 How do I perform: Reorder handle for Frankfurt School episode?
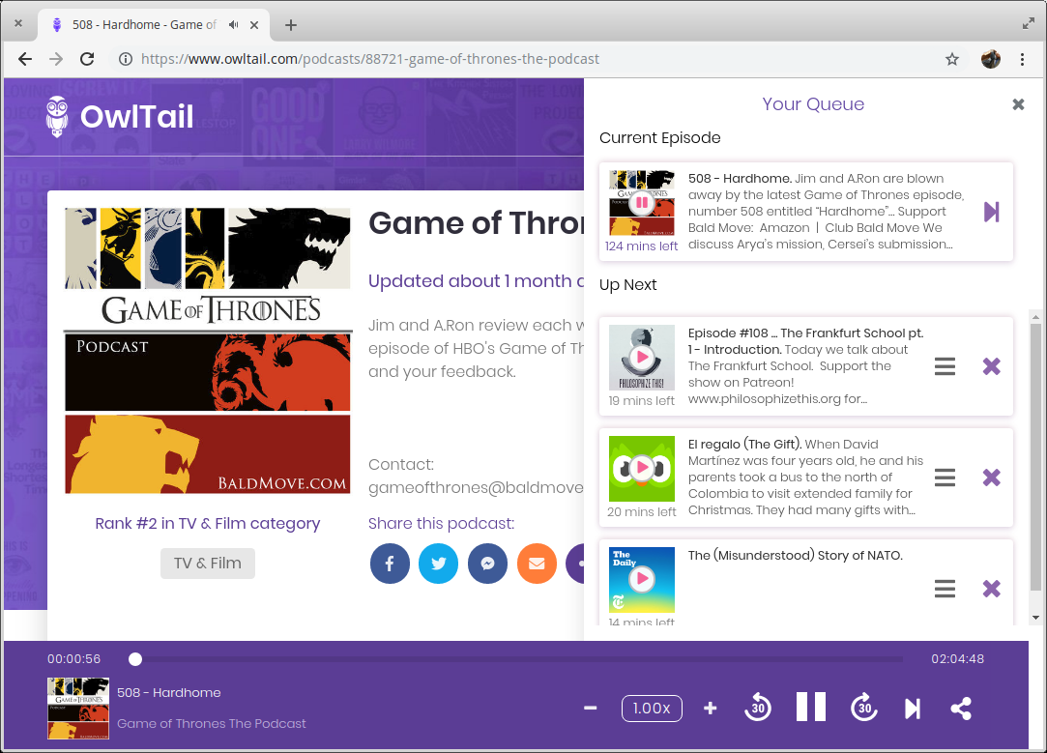945,365
